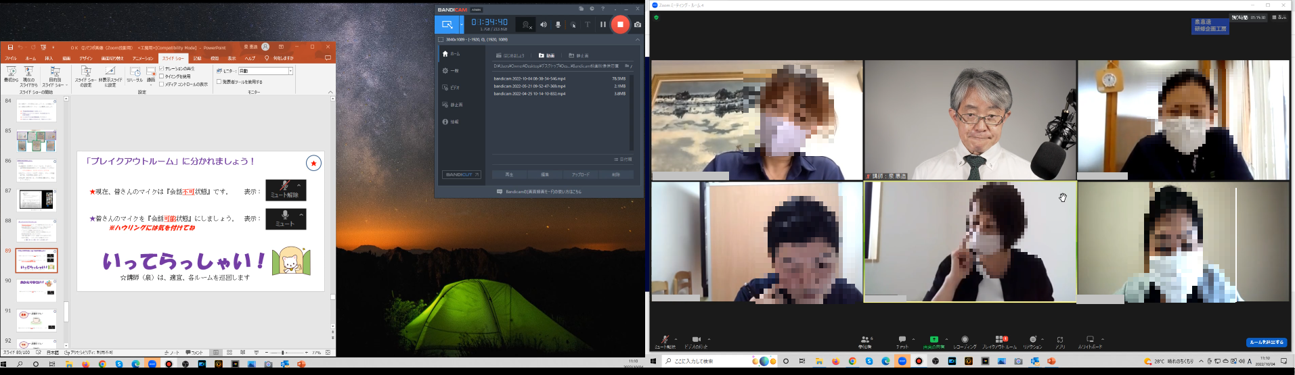Image resolution: width=1295 pixels, height=375 pixels.
Task: Switch to PowerPoint ホーム ribbon tab
Action: 30,58
